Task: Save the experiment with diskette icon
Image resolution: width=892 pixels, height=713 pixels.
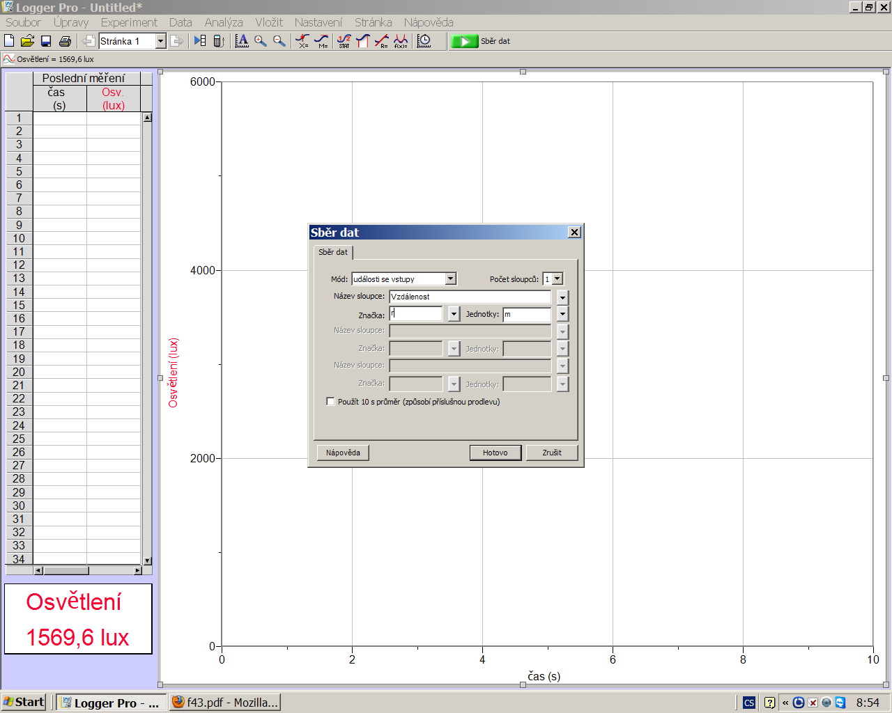Action: click(46, 41)
